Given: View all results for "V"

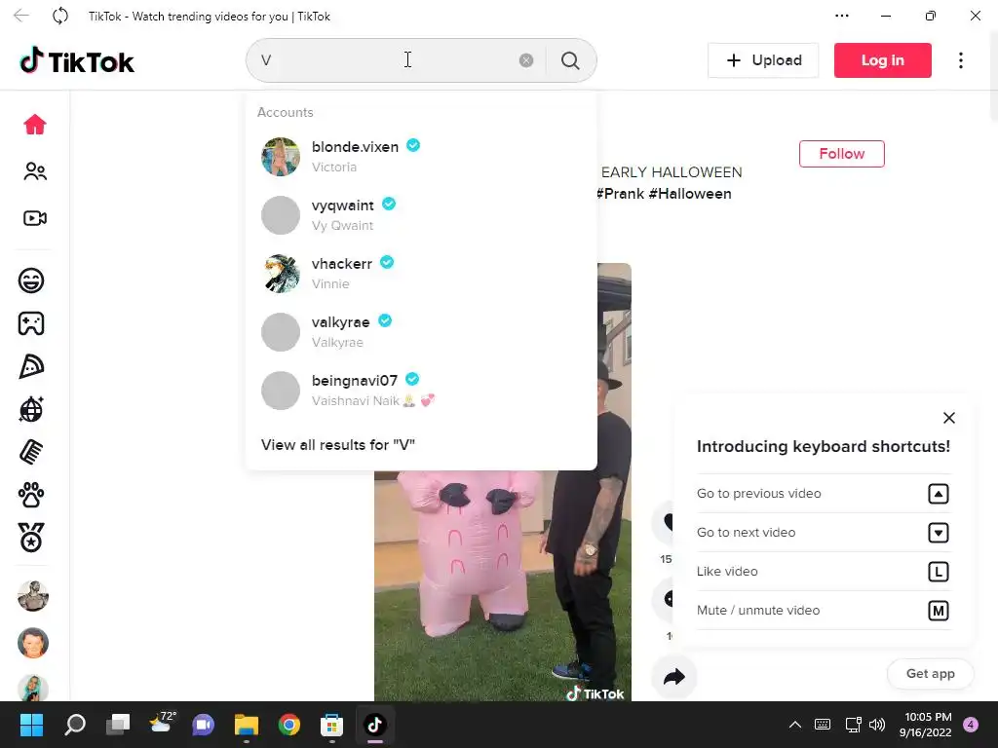Looking at the screenshot, I should coord(338,444).
